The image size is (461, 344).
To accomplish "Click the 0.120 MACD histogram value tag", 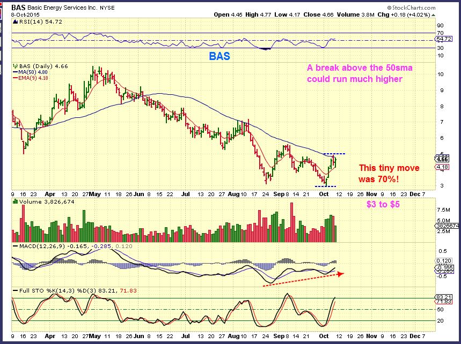I will [x=443, y=260].
